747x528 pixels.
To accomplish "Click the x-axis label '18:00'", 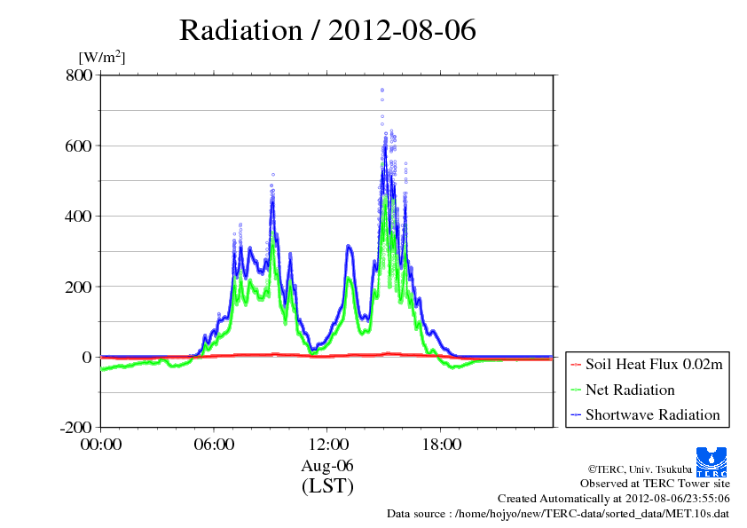I will pyautogui.click(x=442, y=445).
